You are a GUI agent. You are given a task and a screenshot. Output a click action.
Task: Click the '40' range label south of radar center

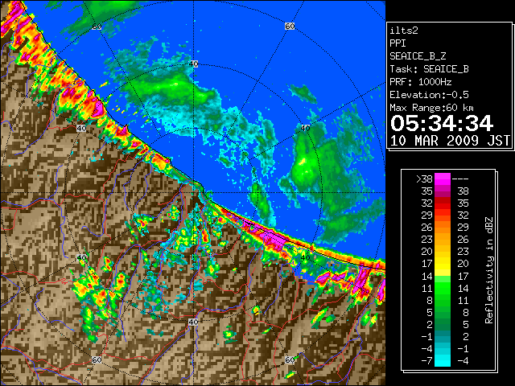(193, 322)
